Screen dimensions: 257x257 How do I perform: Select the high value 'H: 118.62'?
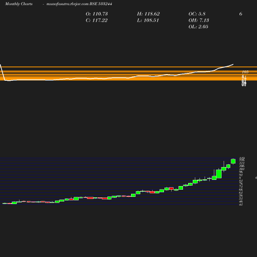click(x=148, y=14)
